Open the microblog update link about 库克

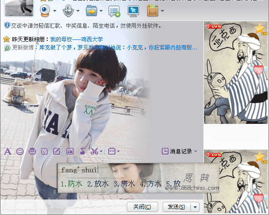point(118,48)
